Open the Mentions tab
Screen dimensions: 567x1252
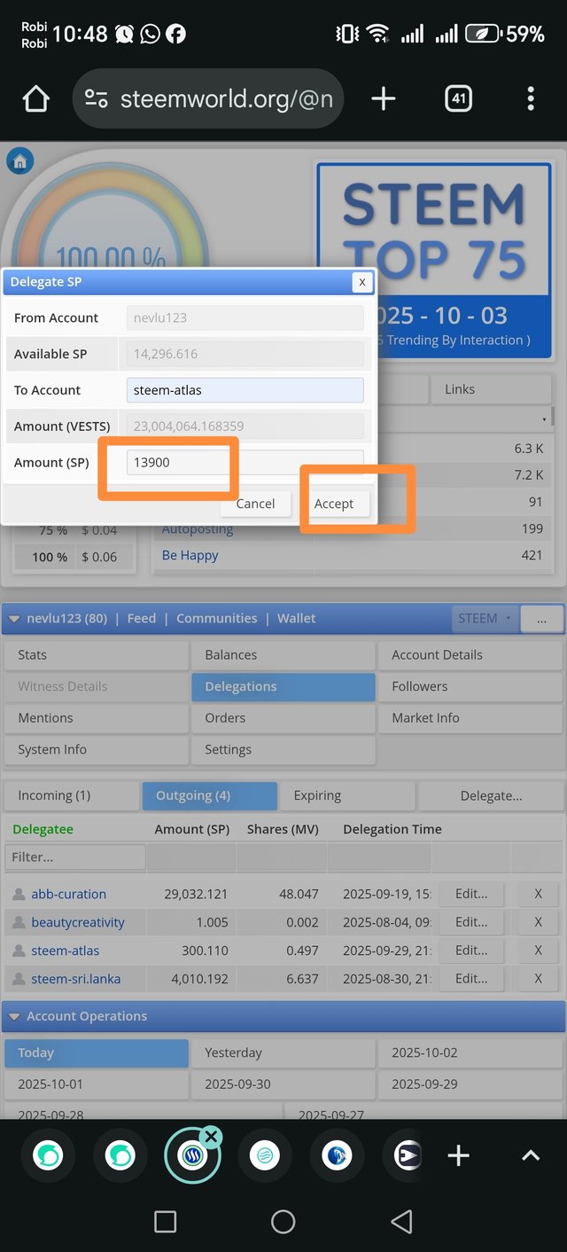(97, 718)
